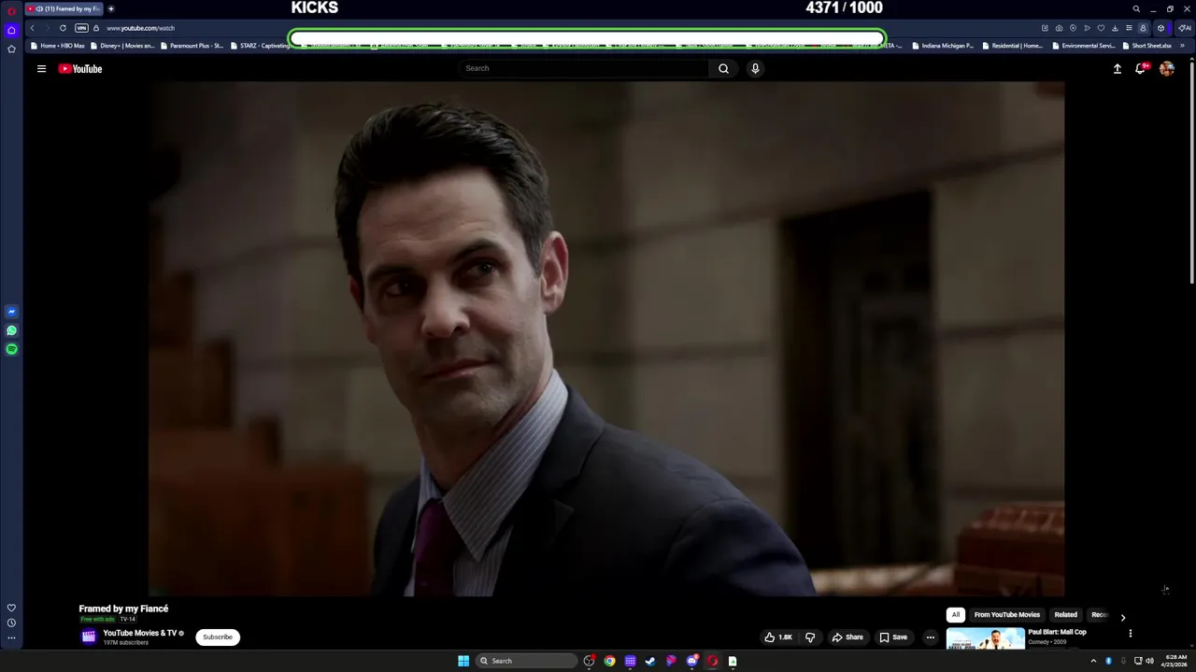Open sidebar heart pinboards icon

tap(11, 608)
